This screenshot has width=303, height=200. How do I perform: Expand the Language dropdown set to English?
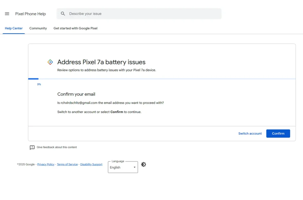[123, 167]
